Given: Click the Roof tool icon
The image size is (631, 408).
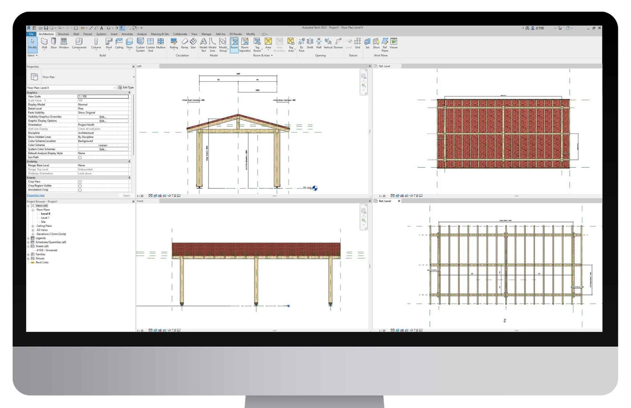Looking at the screenshot, I should pos(109,43).
